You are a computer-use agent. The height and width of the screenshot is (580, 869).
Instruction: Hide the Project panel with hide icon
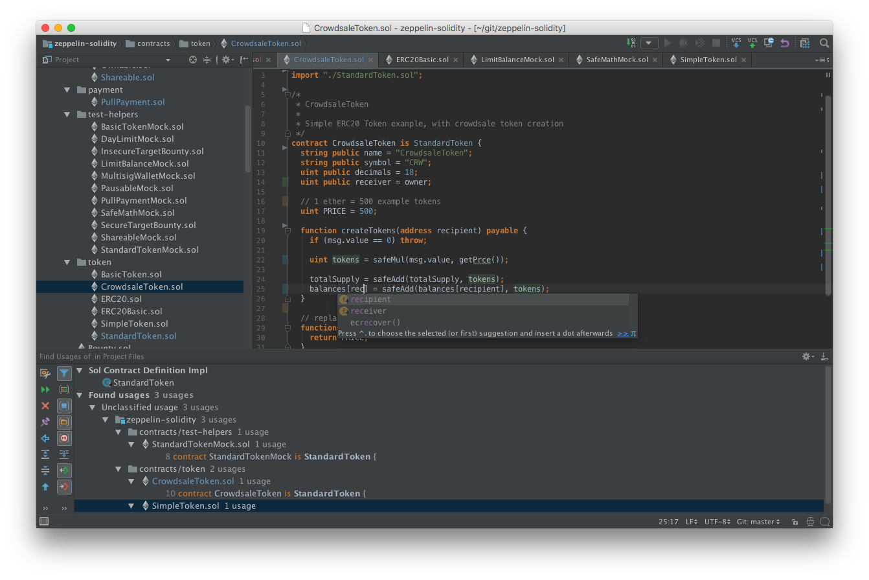[x=243, y=60]
